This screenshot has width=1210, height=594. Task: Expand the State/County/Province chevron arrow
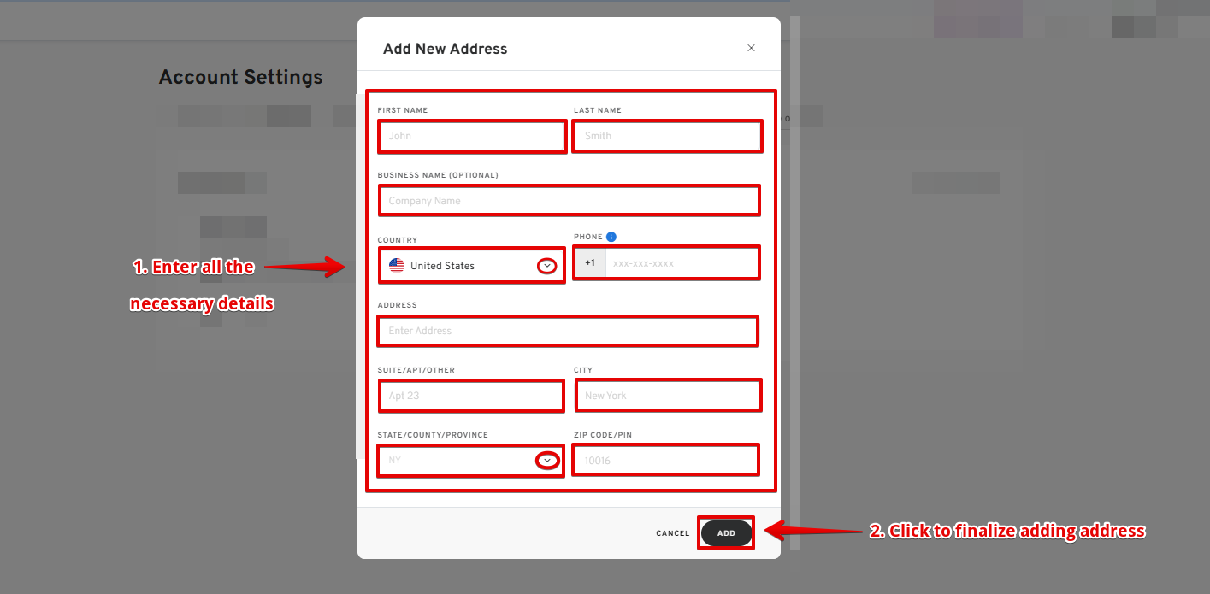coord(546,461)
